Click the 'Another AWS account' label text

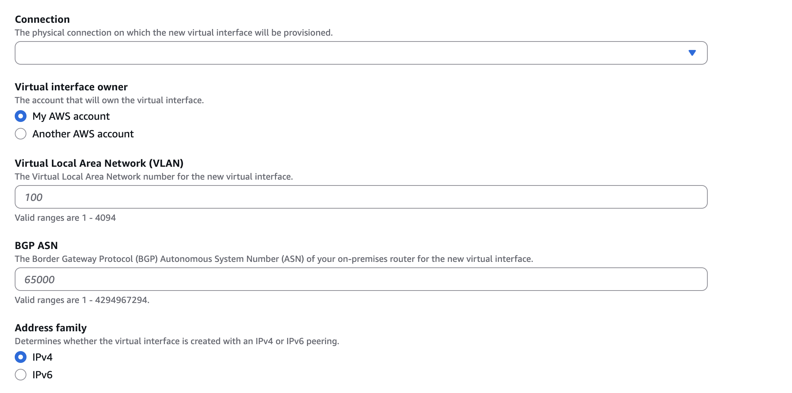(x=83, y=134)
